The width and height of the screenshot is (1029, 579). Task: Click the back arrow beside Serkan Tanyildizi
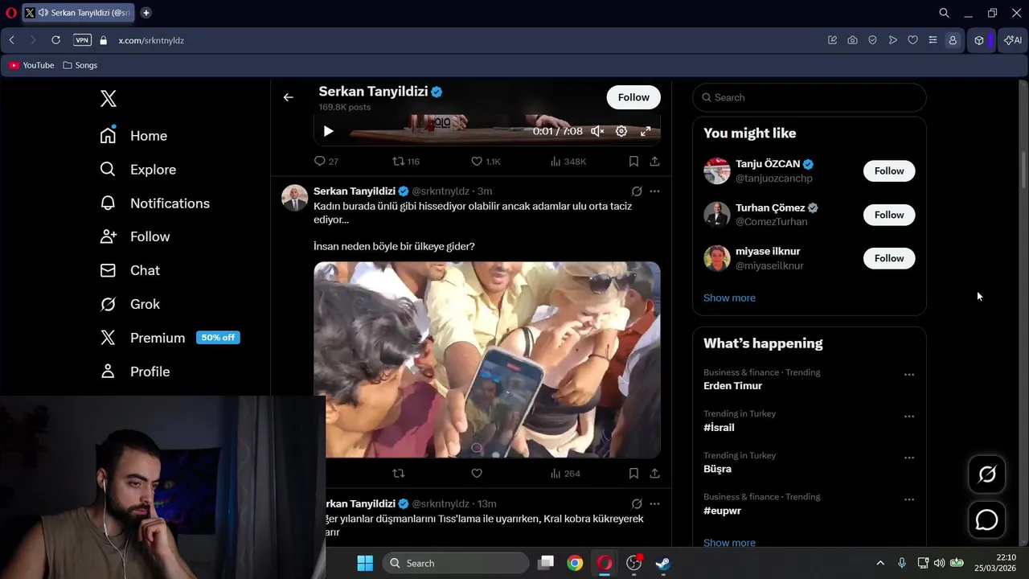288,97
